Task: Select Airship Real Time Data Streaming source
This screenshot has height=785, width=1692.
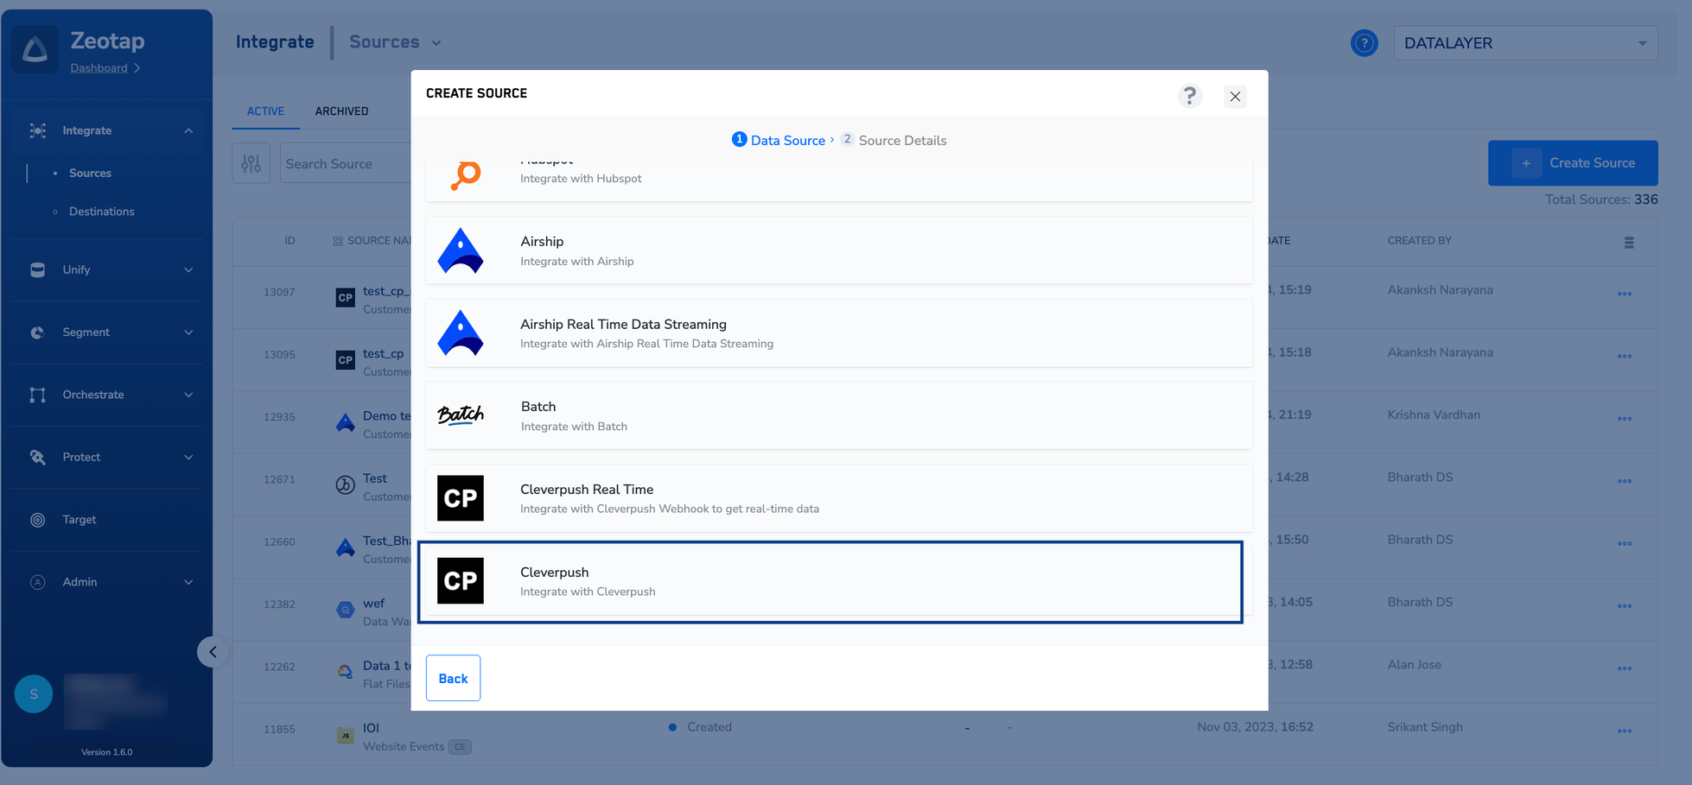Action: 839,333
